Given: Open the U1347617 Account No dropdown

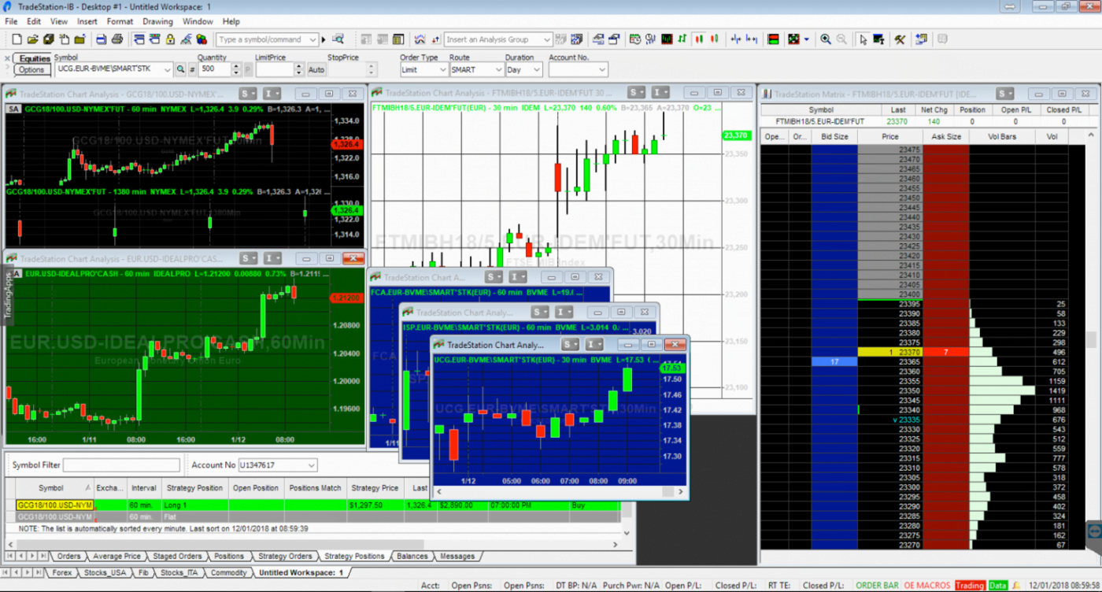Looking at the screenshot, I should click(x=312, y=465).
